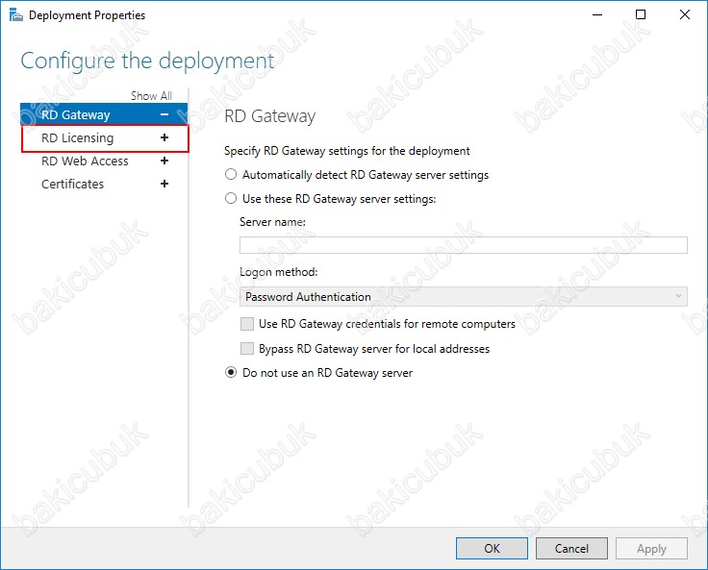
Task: Expand RD Web Access with plus icon
Action: [x=164, y=161]
